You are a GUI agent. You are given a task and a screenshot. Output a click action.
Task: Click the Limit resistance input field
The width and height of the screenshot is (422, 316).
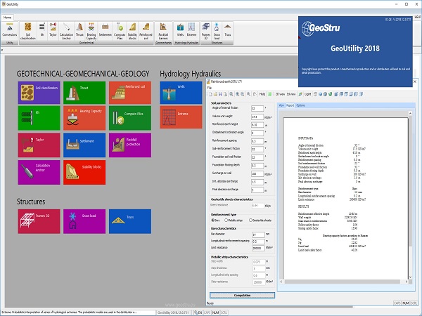click(x=258, y=249)
